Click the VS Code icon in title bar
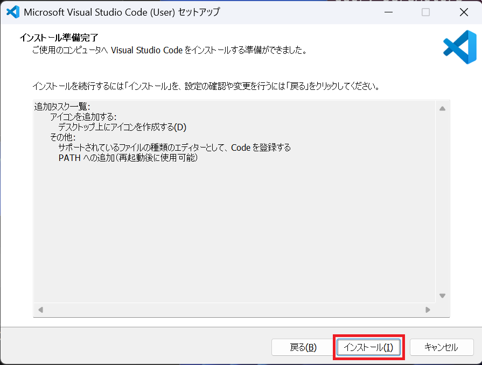The height and width of the screenshot is (365, 482). coord(12,12)
